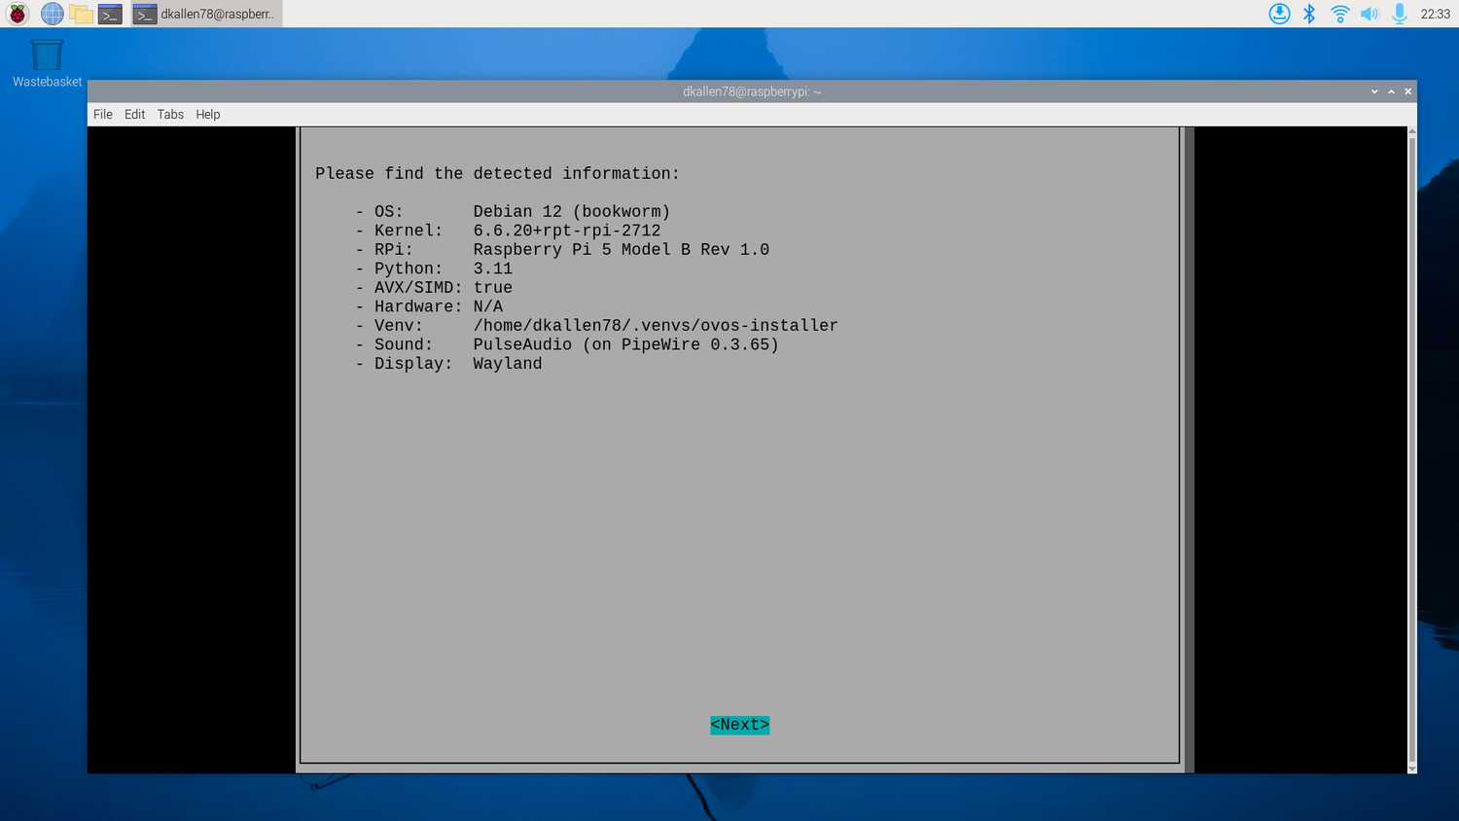1459x821 pixels.
Task: Click the scrollbar up arrow
Action: coord(1412,131)
